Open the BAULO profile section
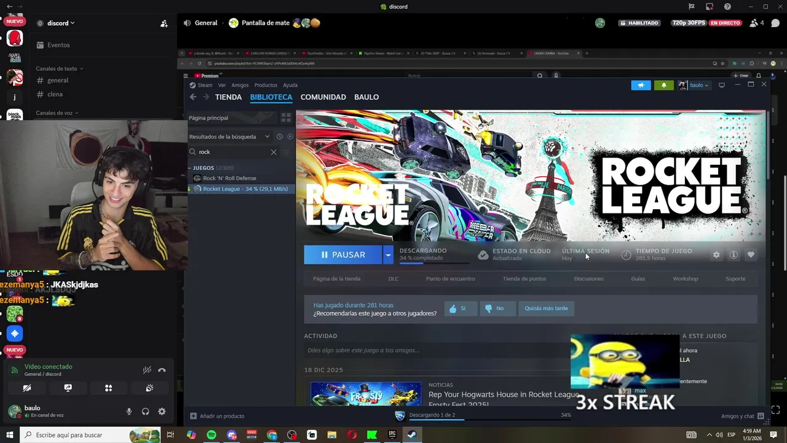The width and height of the screenshot is (787, 443). click(366, 97)
